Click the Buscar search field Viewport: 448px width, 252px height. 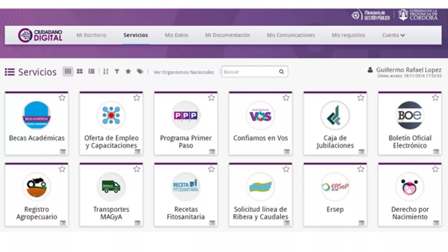point(249,72)
